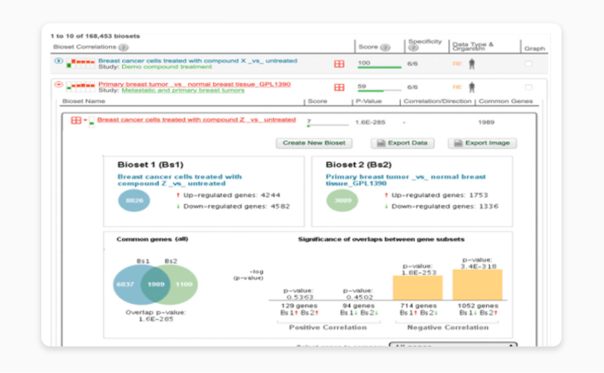Screen dimensions: 604x373
Task: Click red grid icon beside compound Z bioset
Action: point(76,120)
